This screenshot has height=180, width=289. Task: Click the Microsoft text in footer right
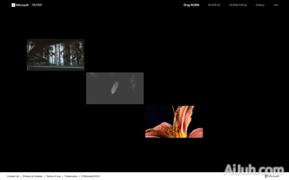coord(274,176)
